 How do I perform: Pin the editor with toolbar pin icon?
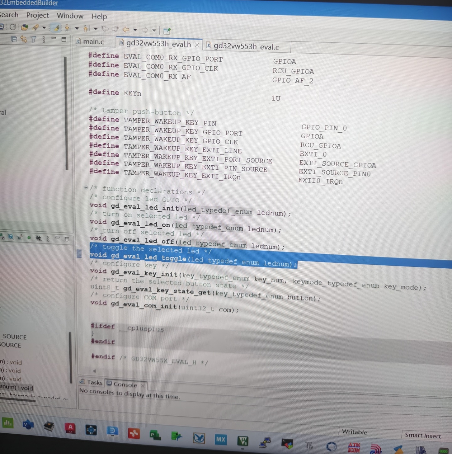pos(167,31)
